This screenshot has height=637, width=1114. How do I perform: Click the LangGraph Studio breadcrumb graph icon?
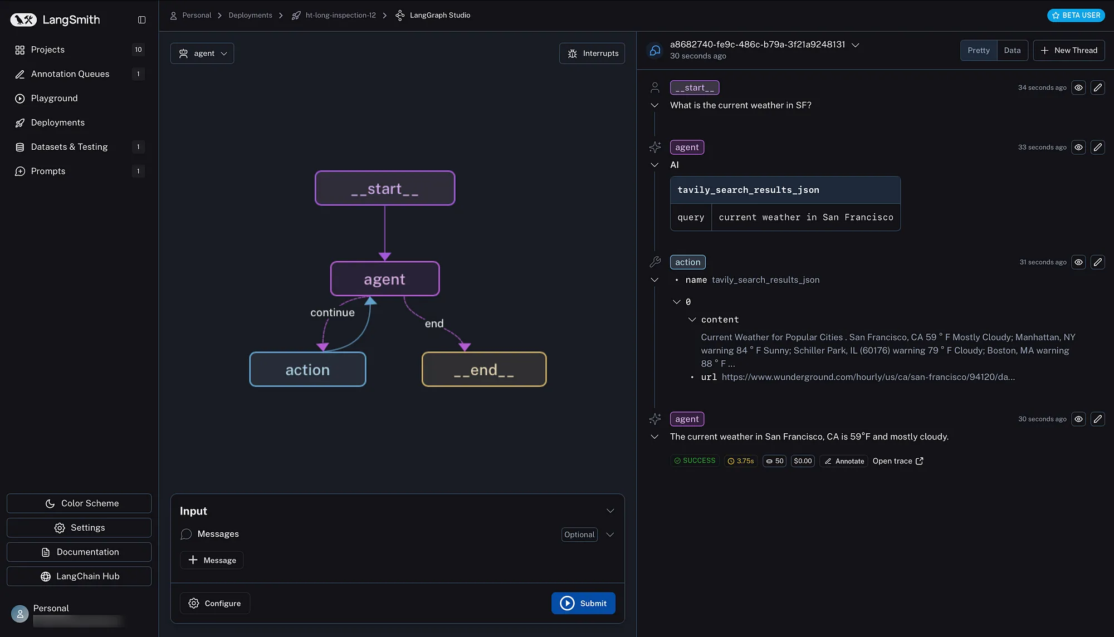click(400, 15)
